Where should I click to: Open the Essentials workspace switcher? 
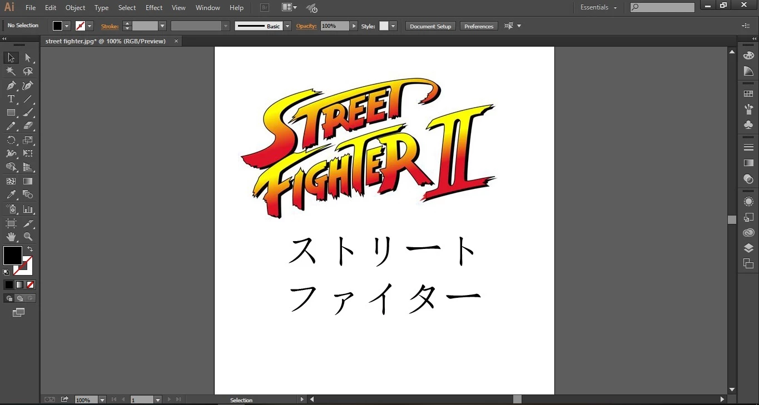tap(599, 7)
